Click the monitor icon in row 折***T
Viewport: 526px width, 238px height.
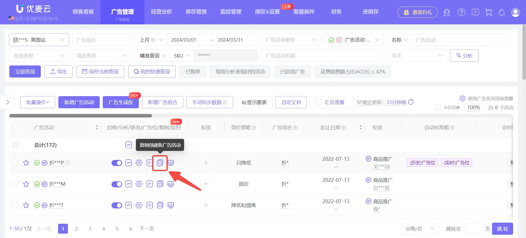point(171,205)
